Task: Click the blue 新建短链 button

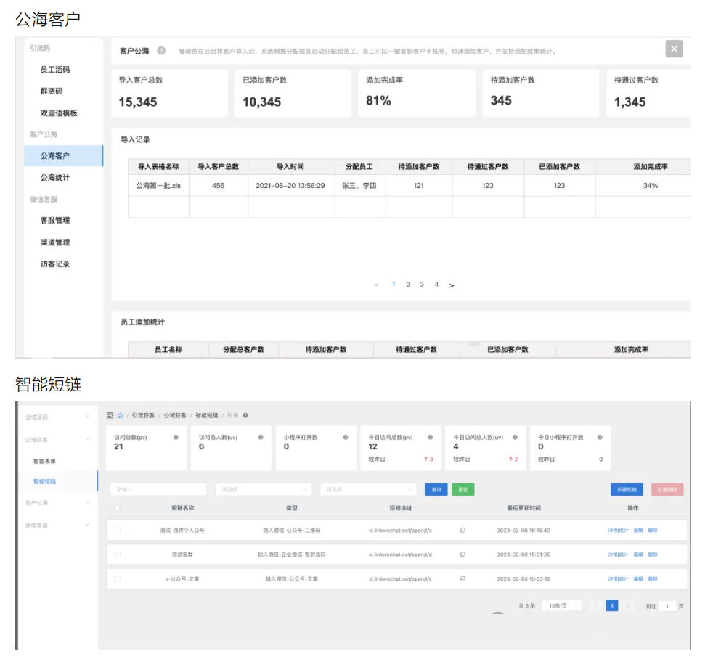Action: pyautogui.click(x=627, y=490)
